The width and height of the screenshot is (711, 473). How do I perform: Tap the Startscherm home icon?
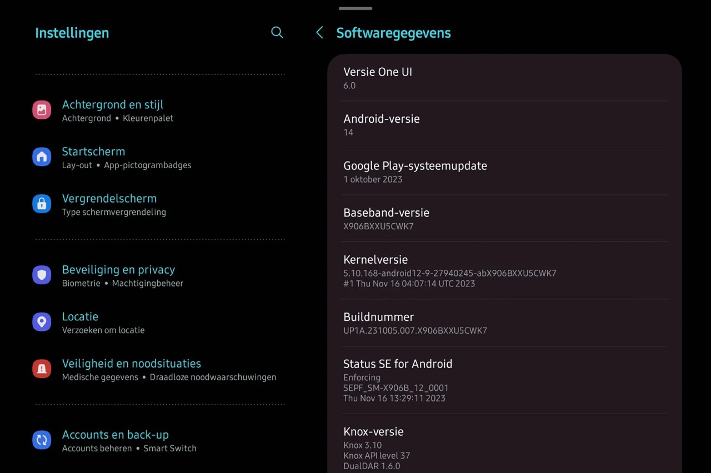click(42, 157)
